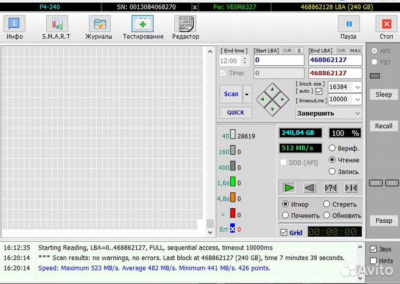Toggle the Grid checkbox
This screenshot has height=284, width=400.
pyautogui.click(x=284, y=232)
